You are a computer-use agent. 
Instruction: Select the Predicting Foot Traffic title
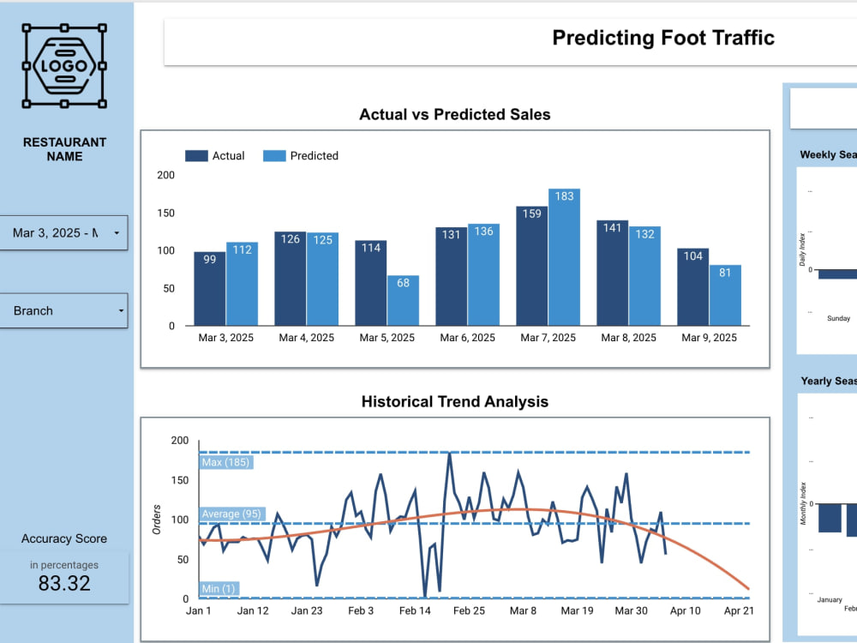point(663,38)
